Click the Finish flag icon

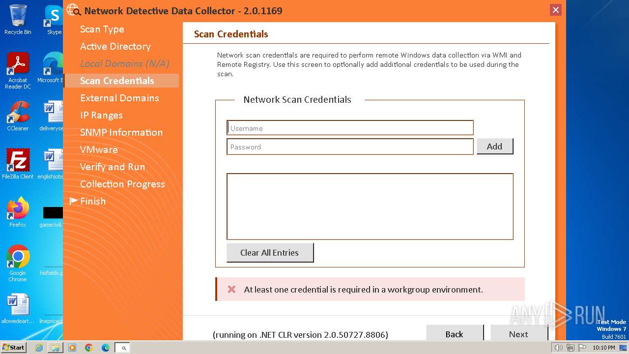74,201
